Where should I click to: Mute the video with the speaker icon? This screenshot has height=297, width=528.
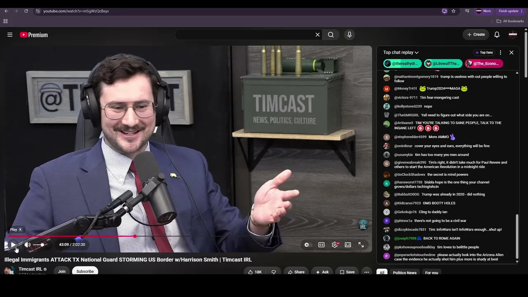pyautogui.click(x=28, y=245)
